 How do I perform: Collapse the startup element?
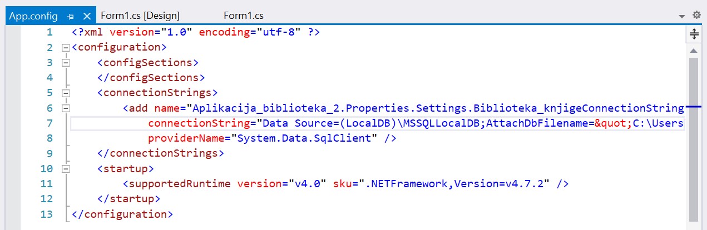pyautogui.click(x=66, y=168)
